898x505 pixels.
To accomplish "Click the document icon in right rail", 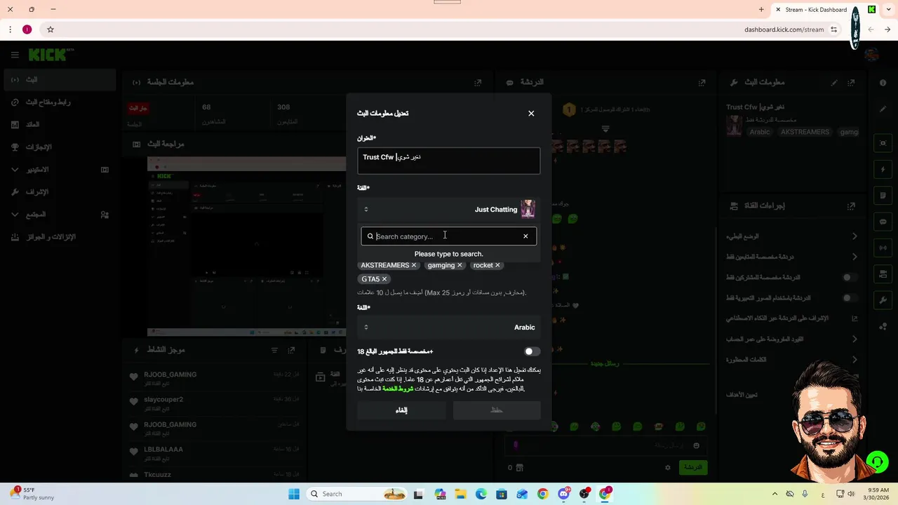I will pos(883,196).
